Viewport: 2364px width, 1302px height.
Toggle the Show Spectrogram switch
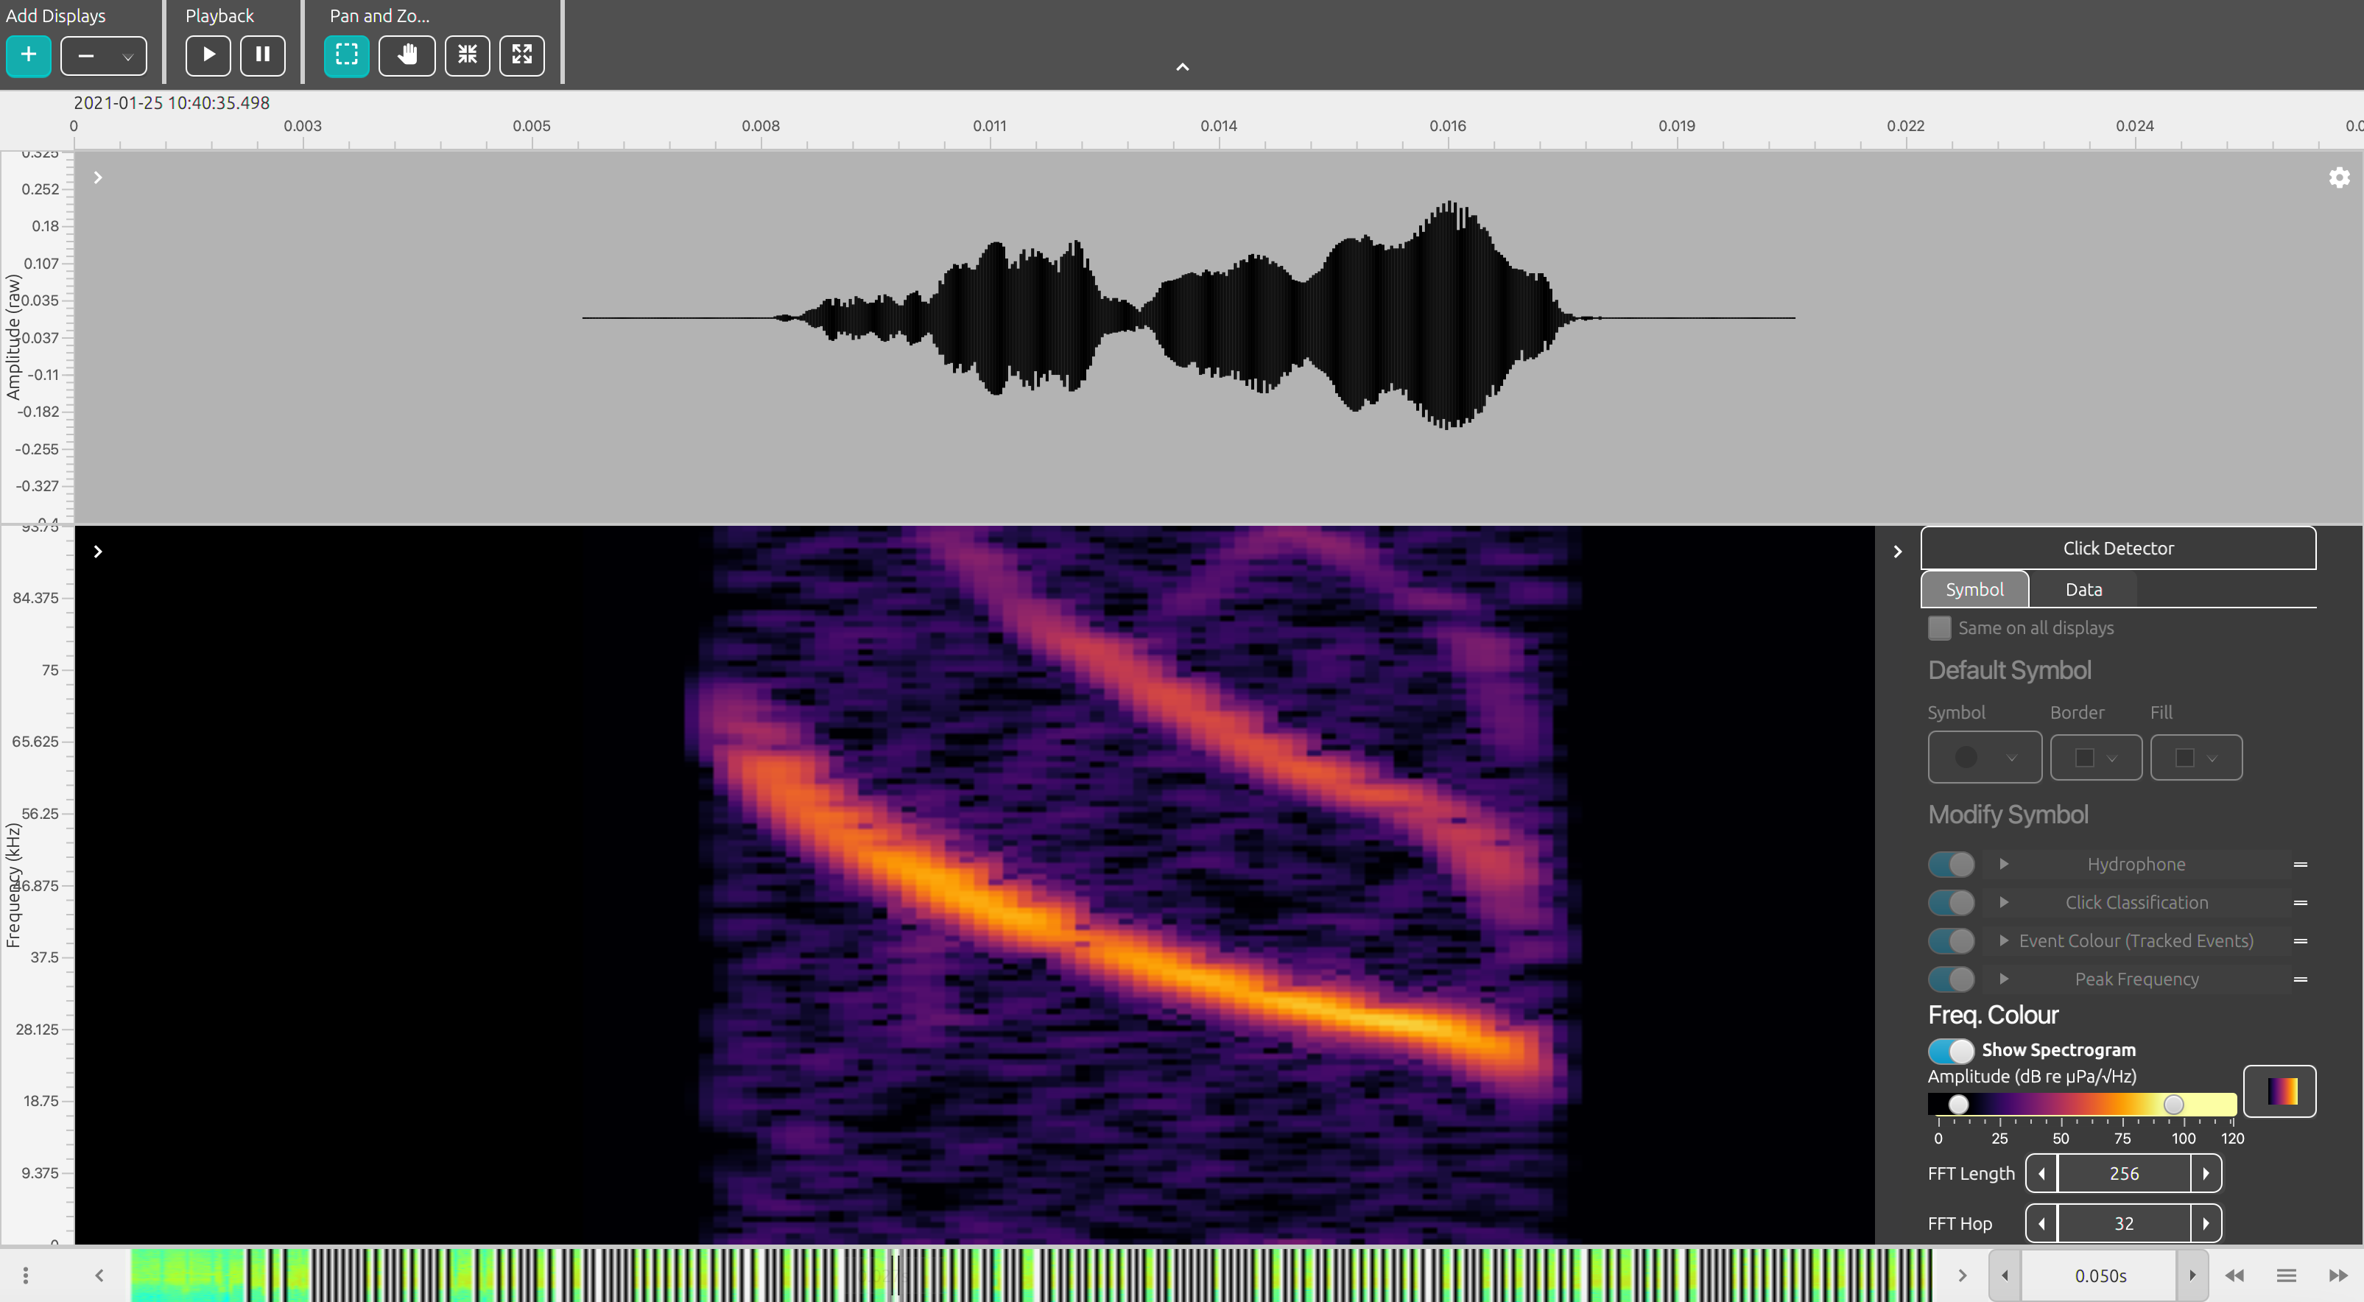pyautogui.click(x=1950, y=1051)
